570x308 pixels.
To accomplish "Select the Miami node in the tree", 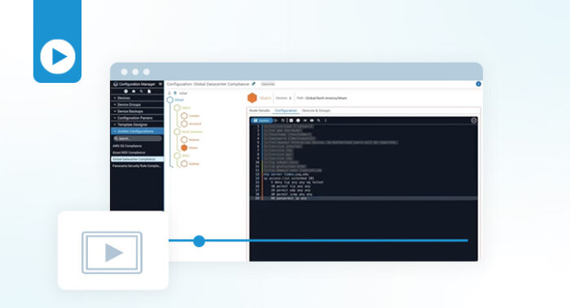I will 189,148.
